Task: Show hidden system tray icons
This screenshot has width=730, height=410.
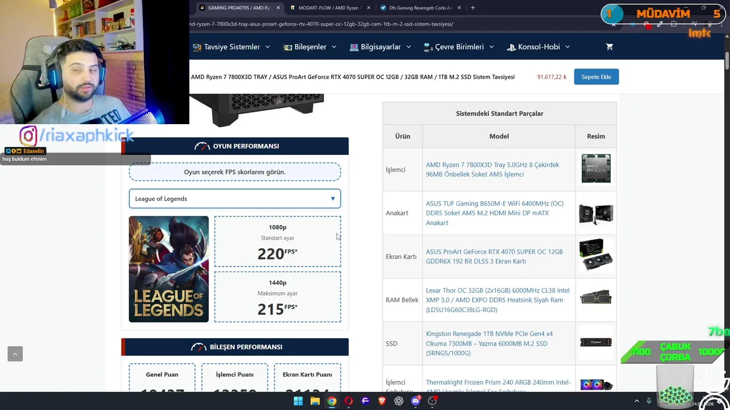Action: (637, 401)
